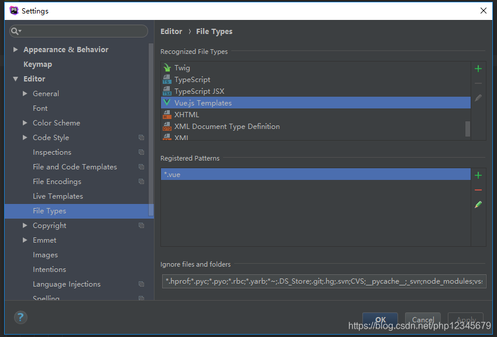Image resolution: width=497 pixels, height=337 pixels.
Task: Remove the *.vue registered pattern
Action: click(x=478, y=190)
